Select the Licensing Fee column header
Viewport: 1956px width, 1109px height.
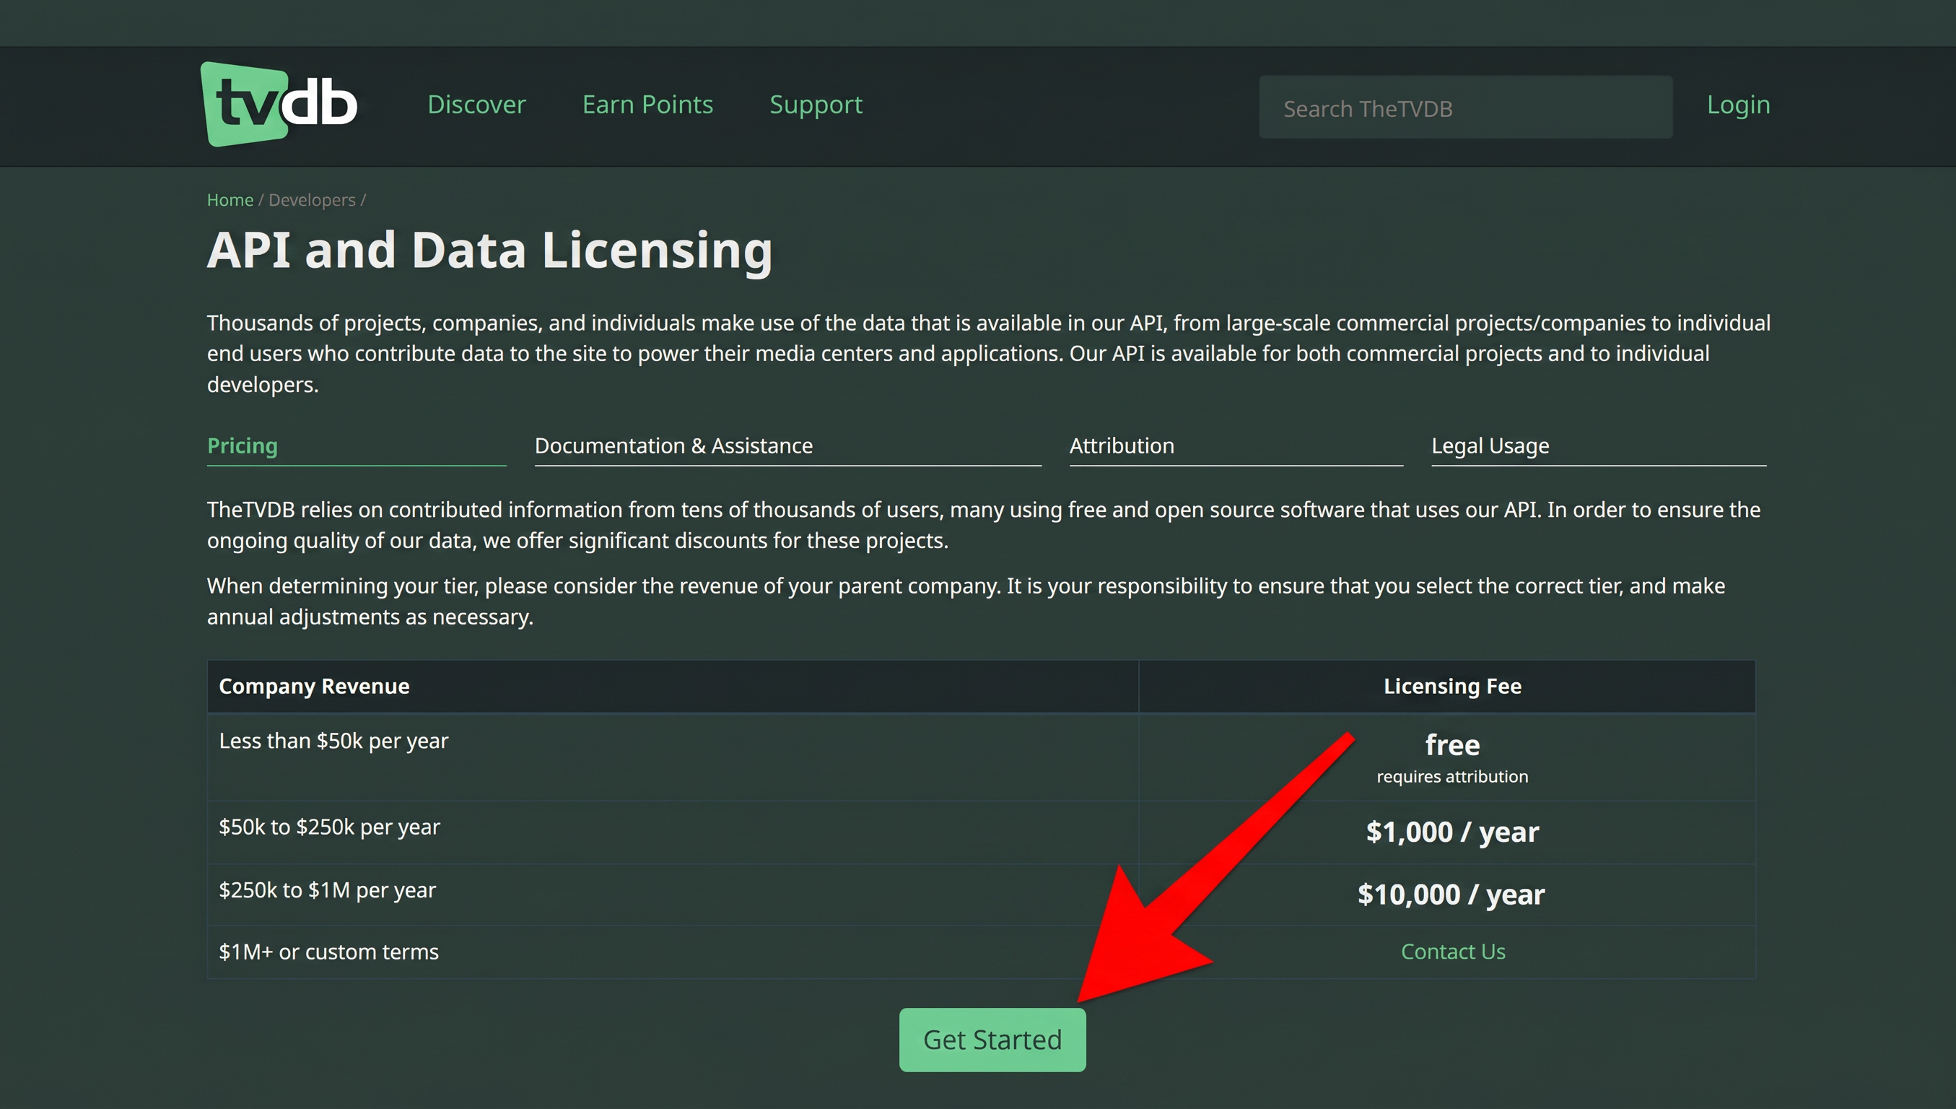1446,687
